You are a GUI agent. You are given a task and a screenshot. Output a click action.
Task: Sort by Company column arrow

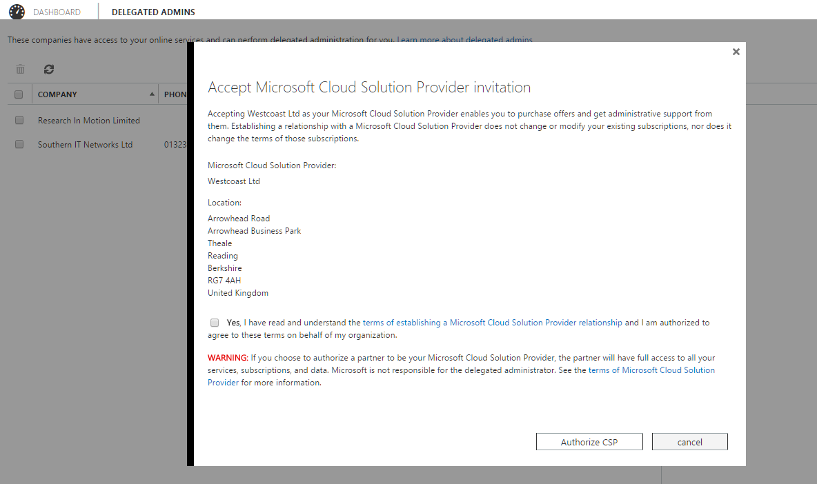point(152,94)
